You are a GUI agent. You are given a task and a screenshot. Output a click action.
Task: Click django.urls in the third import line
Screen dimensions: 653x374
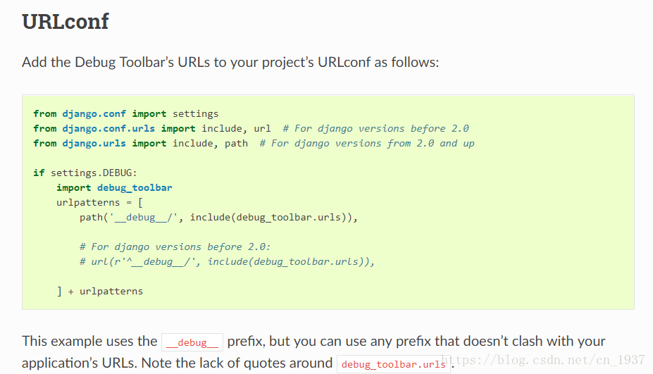93,143
